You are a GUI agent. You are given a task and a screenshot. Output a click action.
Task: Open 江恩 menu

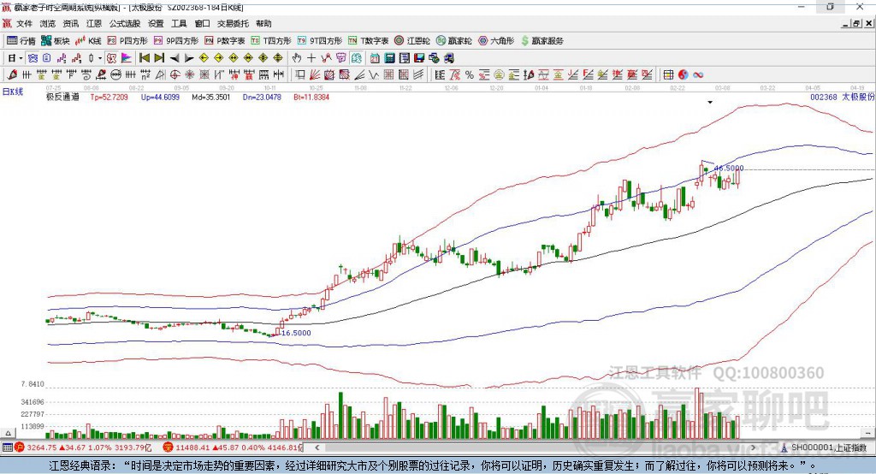click(x=94, y=23)
